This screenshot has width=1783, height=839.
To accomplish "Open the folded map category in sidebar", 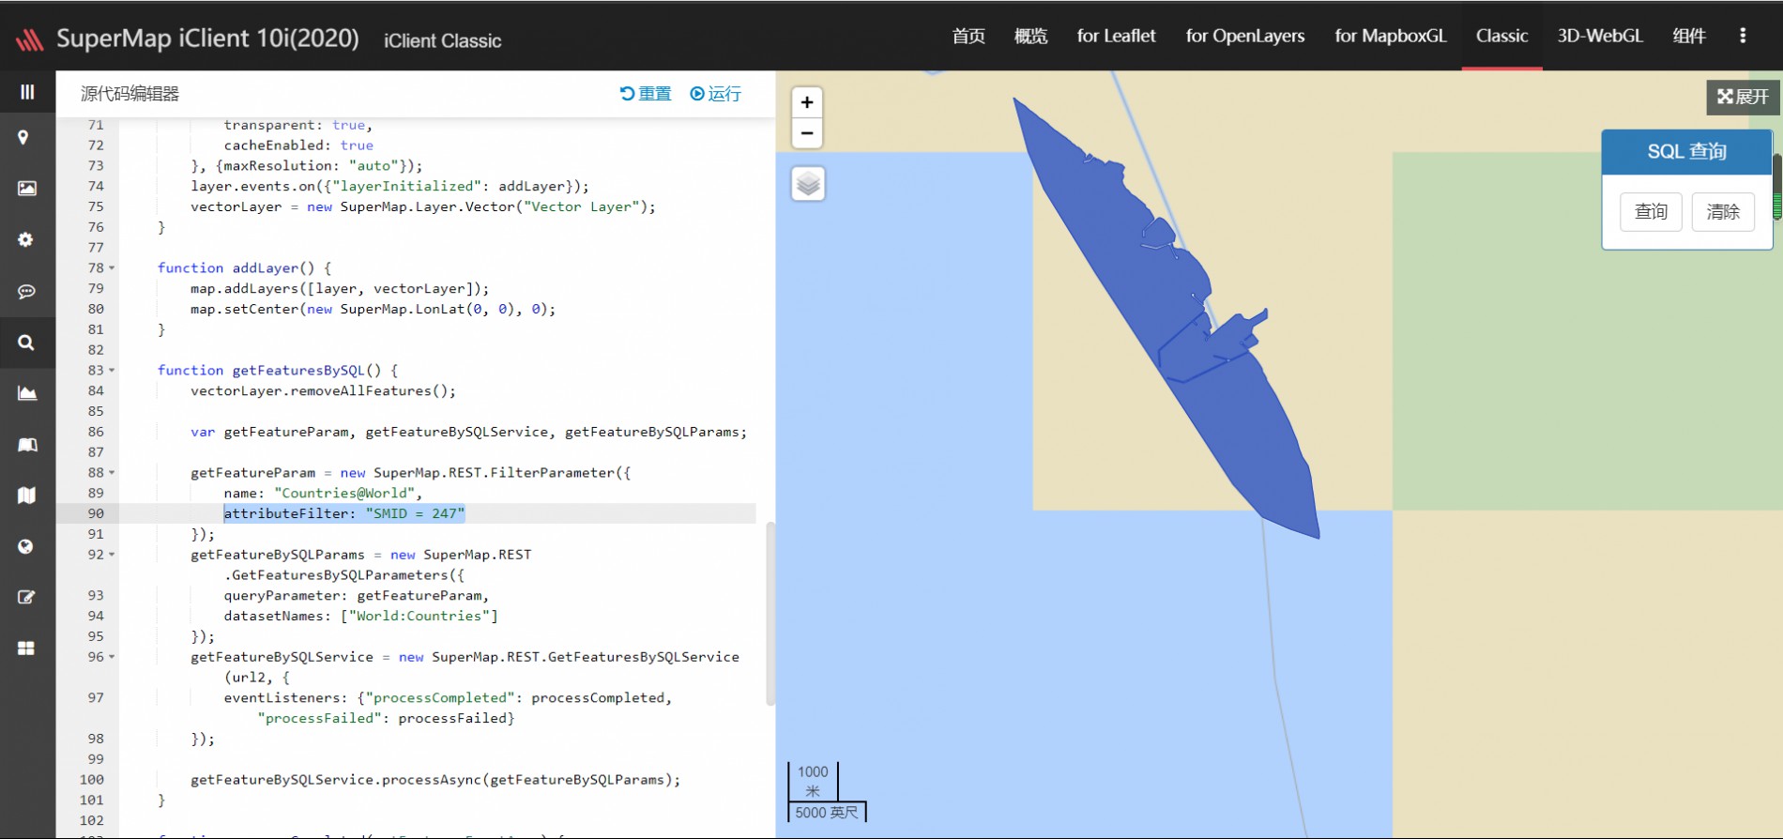I will pos(26,495).
